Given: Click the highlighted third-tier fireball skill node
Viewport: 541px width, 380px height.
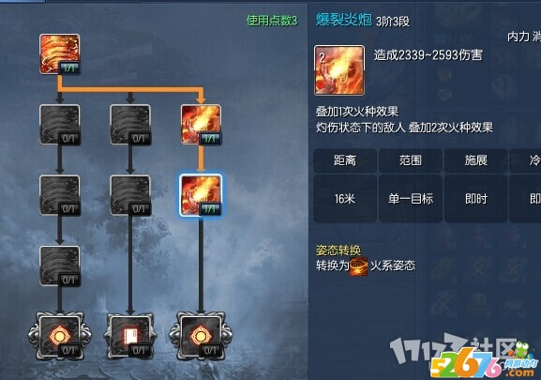Looking at the screenshot, I should (201, 195).
